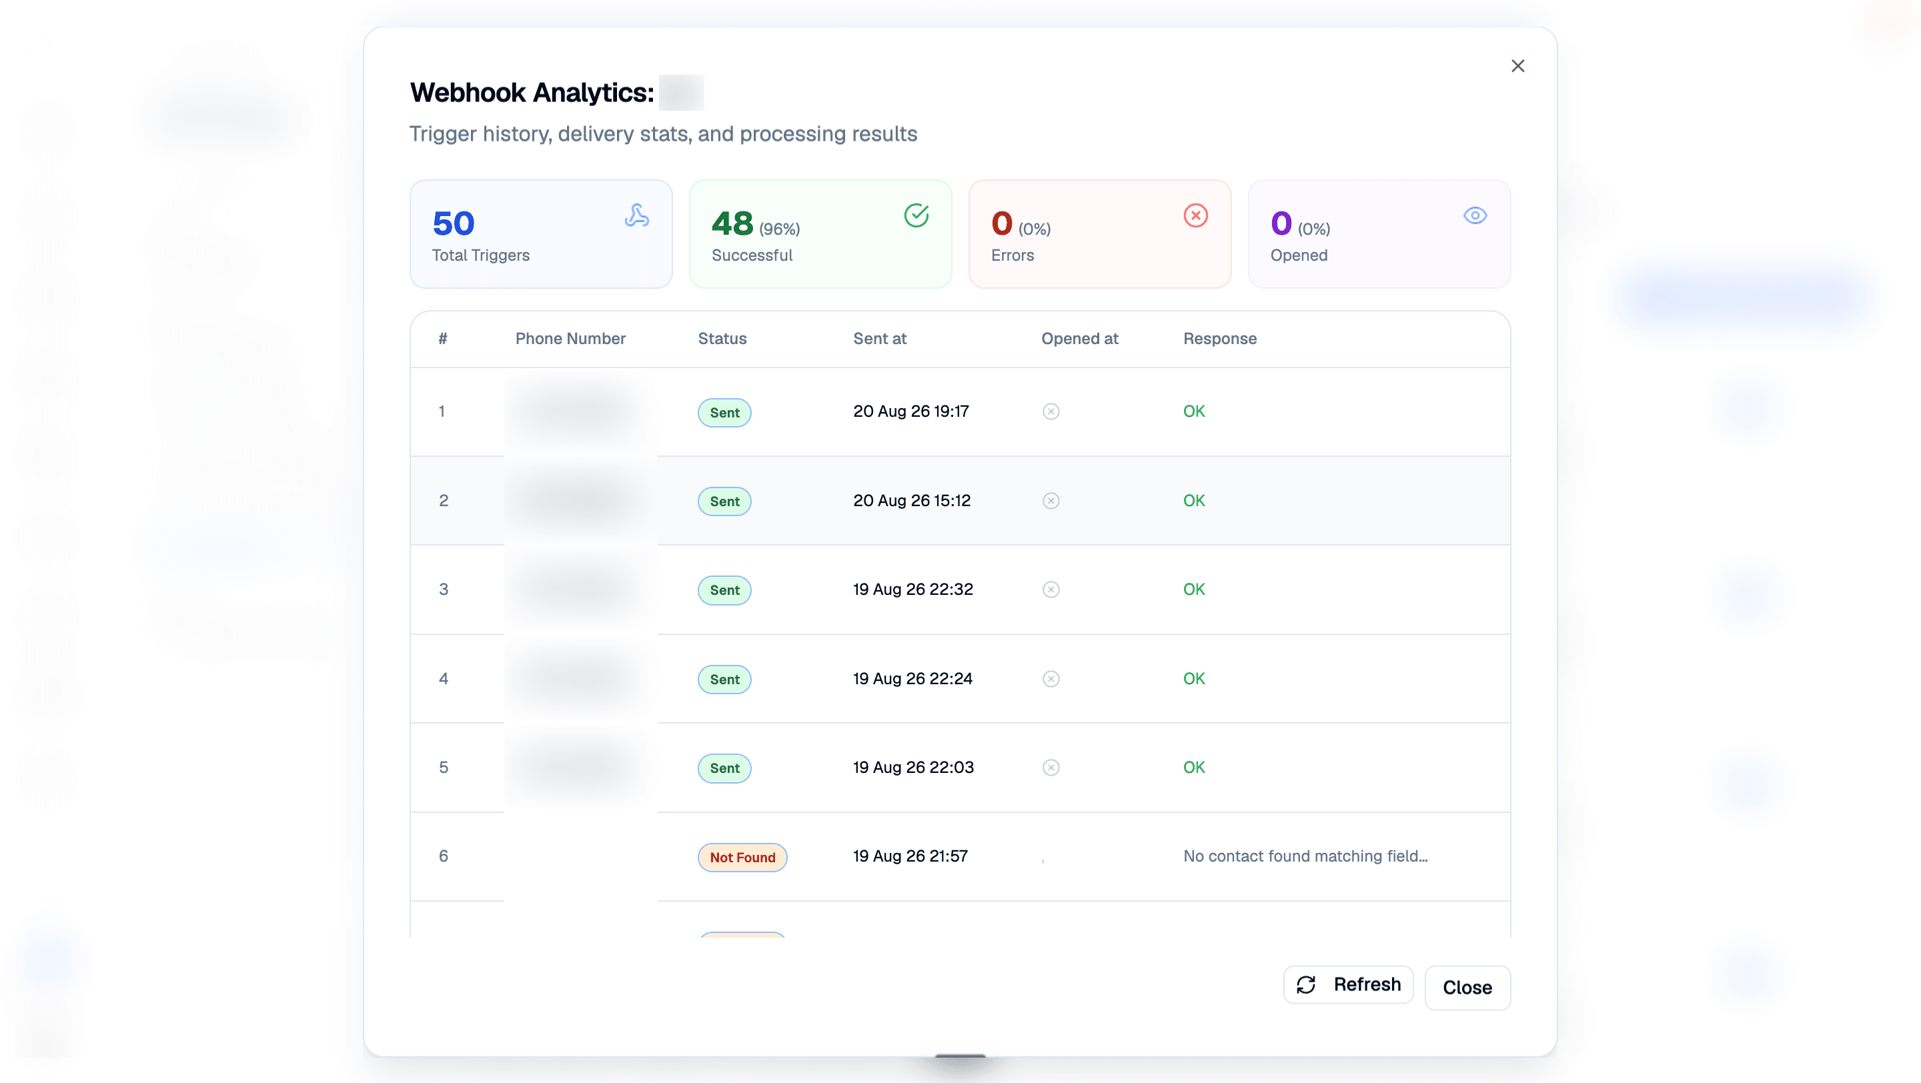Click the not-opened icon in the 19 Aug 26 22:03 row

(x=1051, y=768)
